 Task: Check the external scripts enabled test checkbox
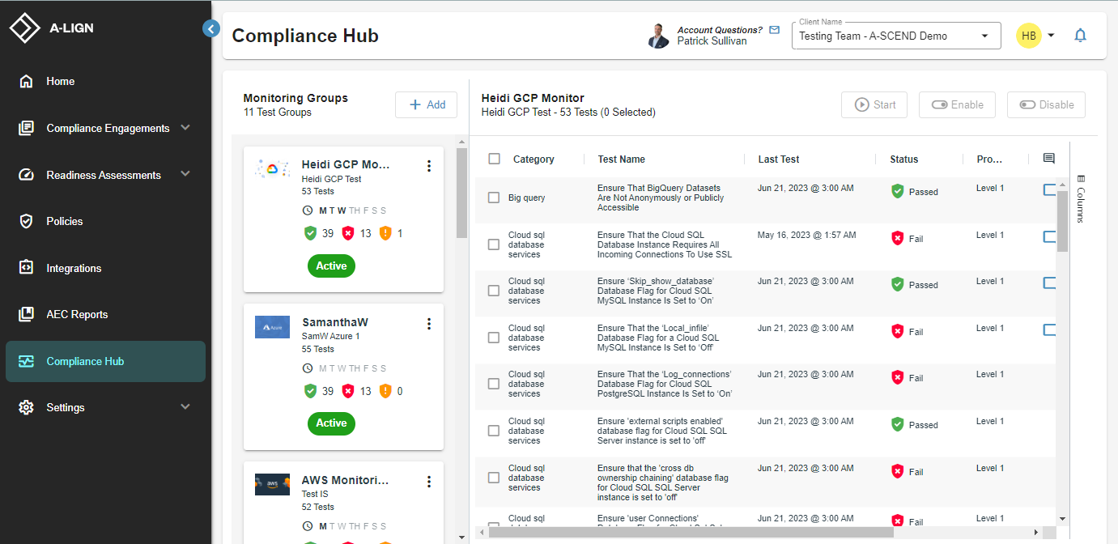coord(494,431)
